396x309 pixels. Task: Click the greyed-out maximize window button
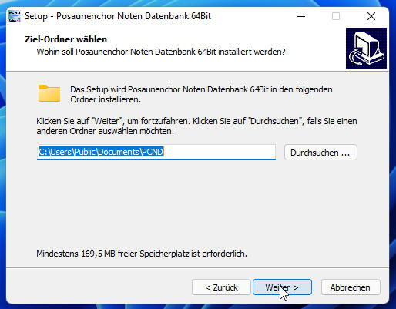tap(336, 16)
